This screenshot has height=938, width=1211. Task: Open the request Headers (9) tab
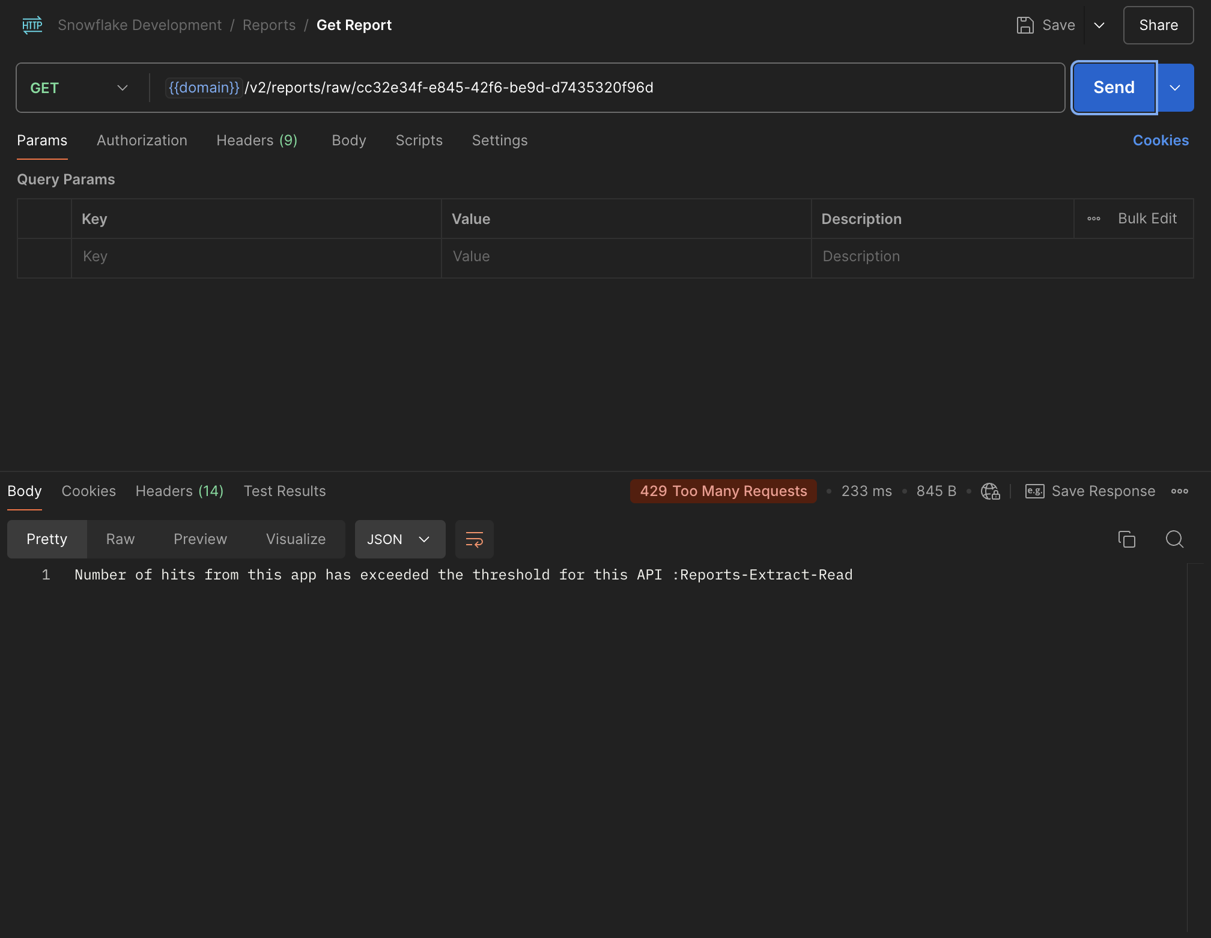pos(257,141)
